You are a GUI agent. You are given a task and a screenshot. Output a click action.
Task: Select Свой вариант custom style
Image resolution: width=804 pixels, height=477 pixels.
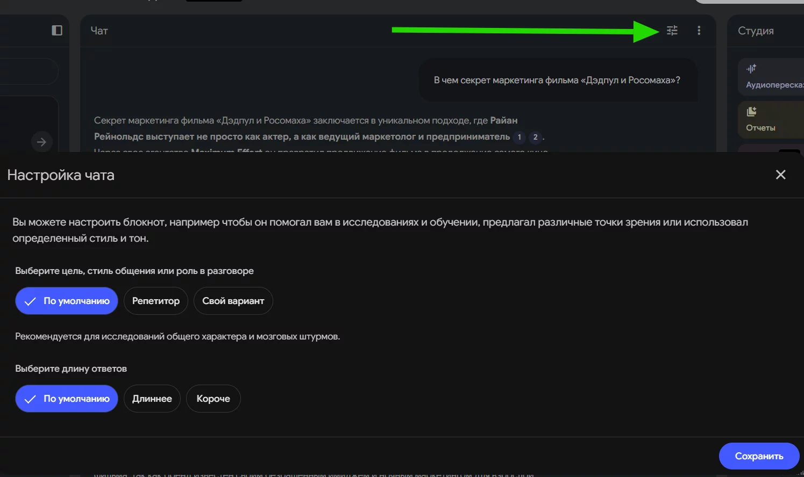[233, 301]
